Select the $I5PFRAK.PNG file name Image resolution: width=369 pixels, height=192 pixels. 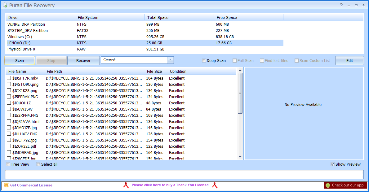25,97
